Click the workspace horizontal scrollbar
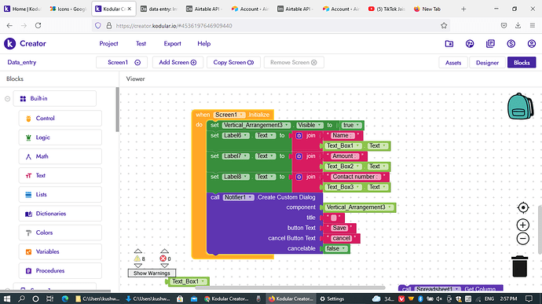This screenshot has height=304, width=542. point(291,288)
